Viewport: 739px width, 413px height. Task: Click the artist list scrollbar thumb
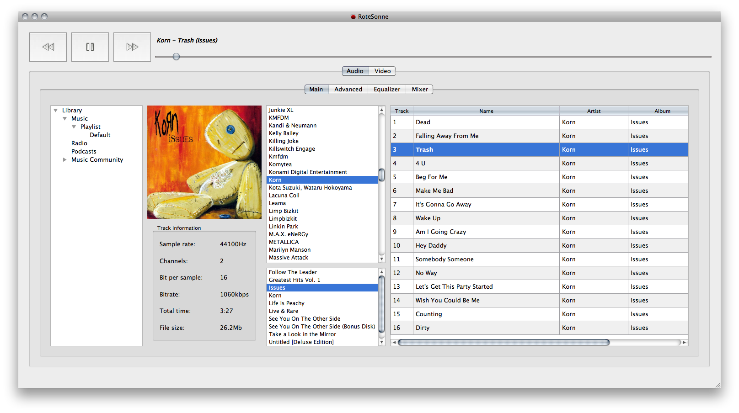click(382, 175)
